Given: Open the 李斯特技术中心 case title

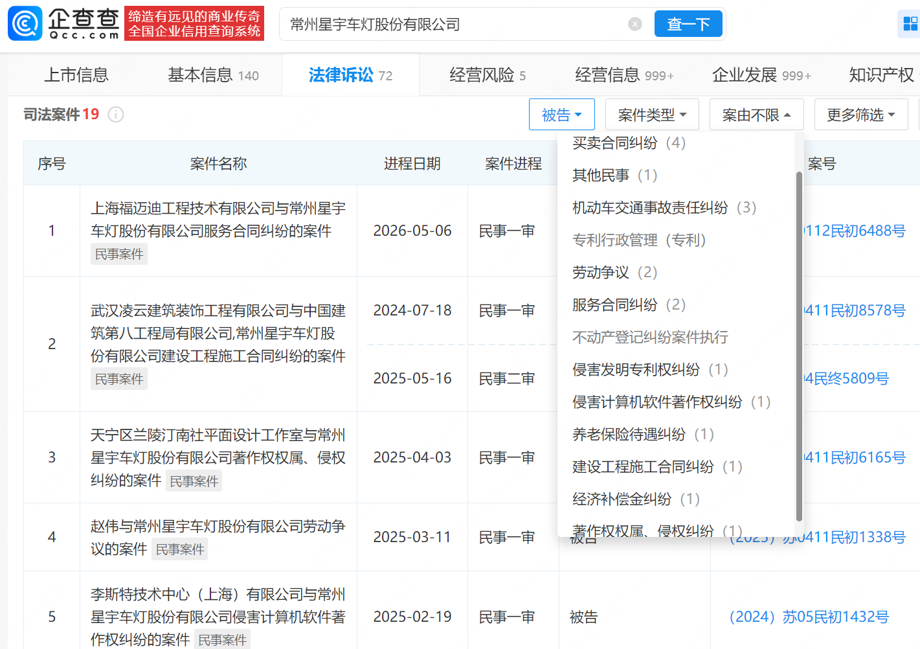Looking at the screenshot, I should pos(218,617).
